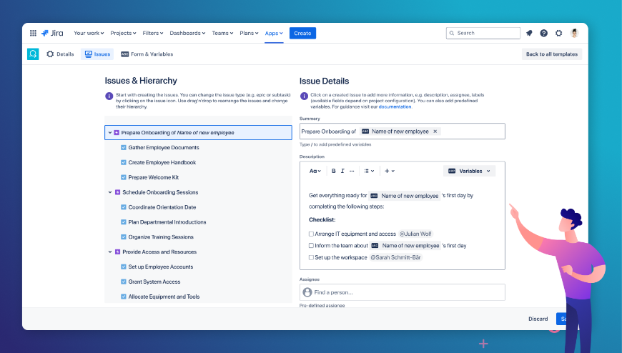Click task icon beside Set up Employee Accounts
The height and width of the screenshot is (353, 622).
click(124, 267)
